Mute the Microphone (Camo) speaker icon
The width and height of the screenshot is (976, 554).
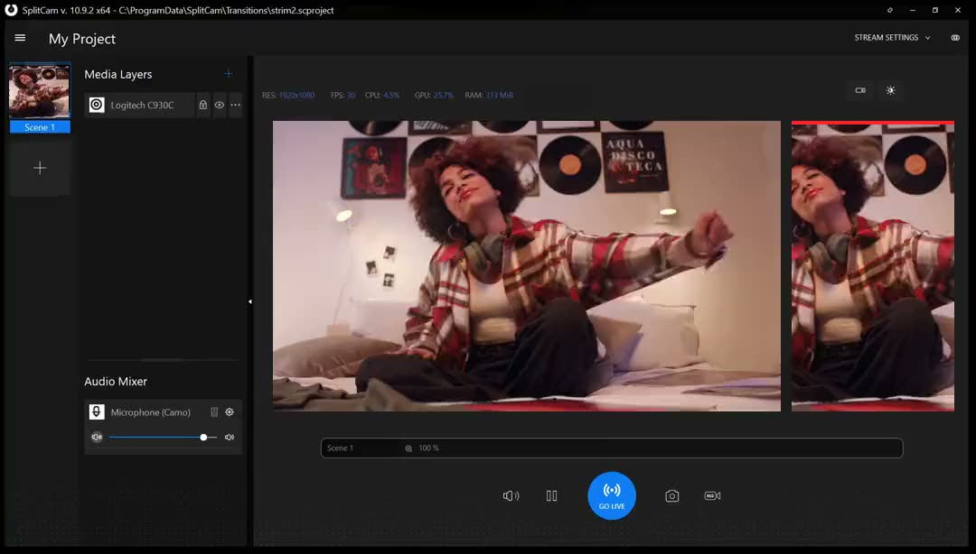[x=97, y=437]
